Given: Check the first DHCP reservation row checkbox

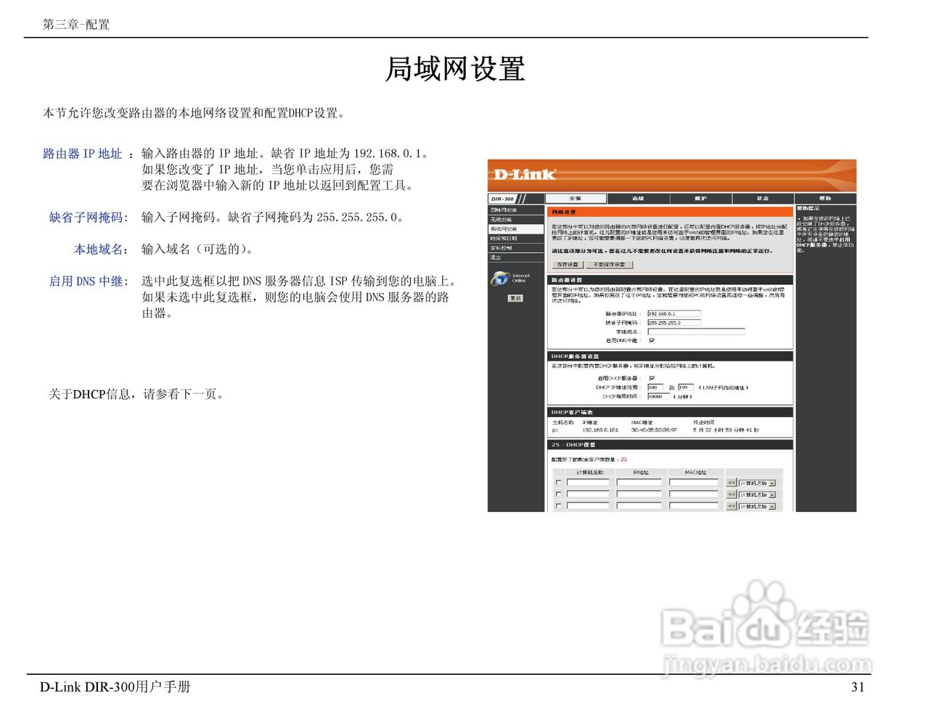Looking at the screenshot, I should [558, 482].
